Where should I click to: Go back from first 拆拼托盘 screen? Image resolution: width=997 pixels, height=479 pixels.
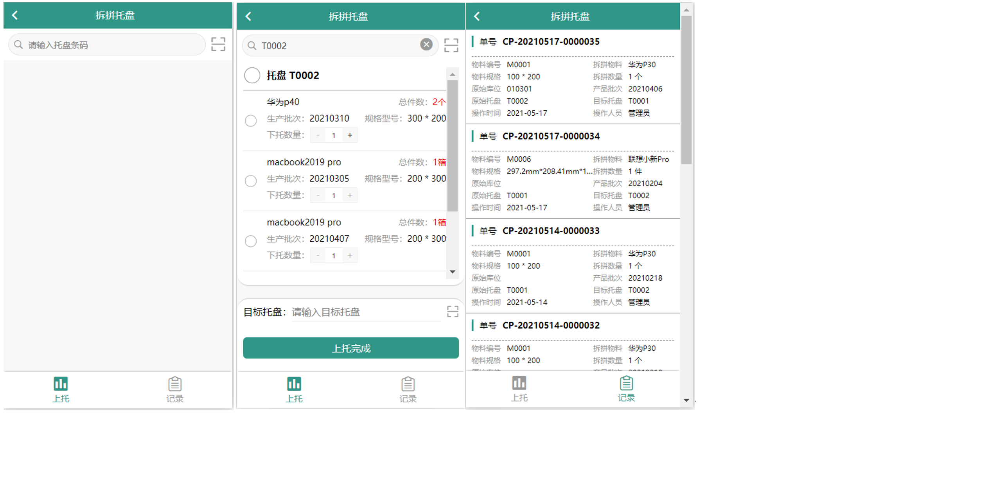[15, 15]
